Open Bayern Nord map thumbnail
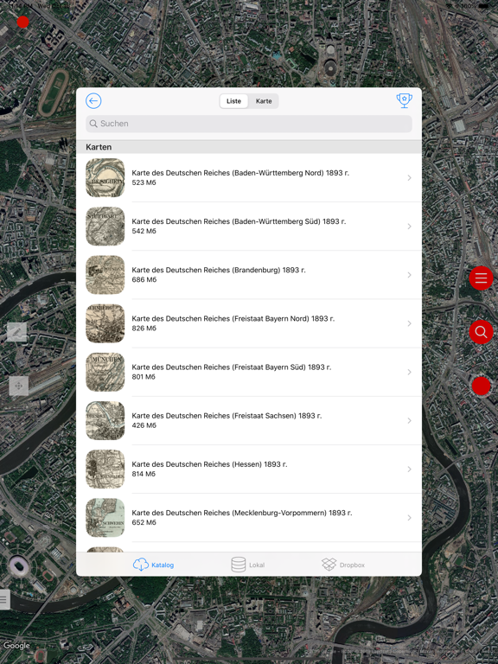This screenshot has width=498, height=664. pos(105,323)
